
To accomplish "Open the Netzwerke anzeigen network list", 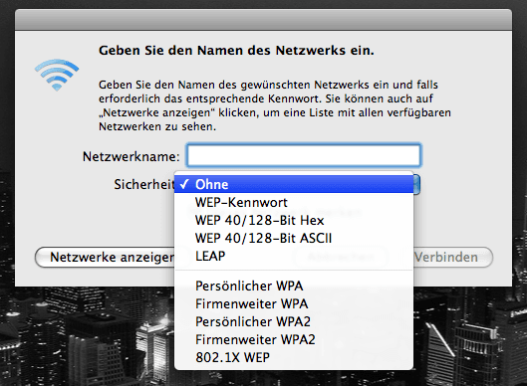I will (105, 258).
